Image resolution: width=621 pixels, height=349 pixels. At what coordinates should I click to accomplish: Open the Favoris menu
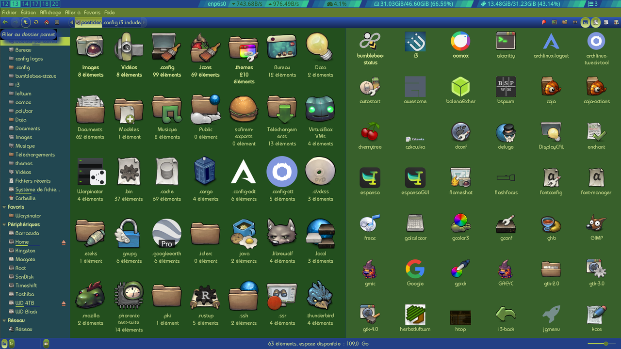92,13
